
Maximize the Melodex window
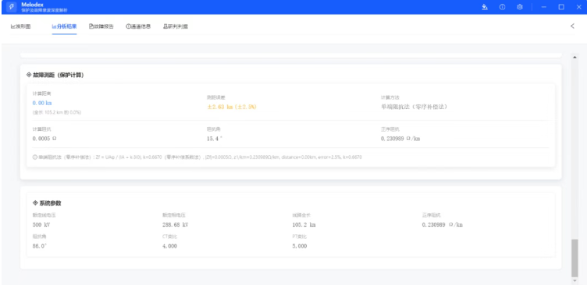click(561, 7)
